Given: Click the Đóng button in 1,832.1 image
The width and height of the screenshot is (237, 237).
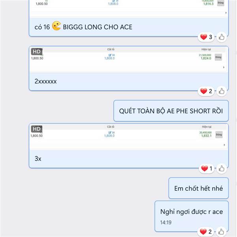Looking at the screenshot, I should coord(219,135).
